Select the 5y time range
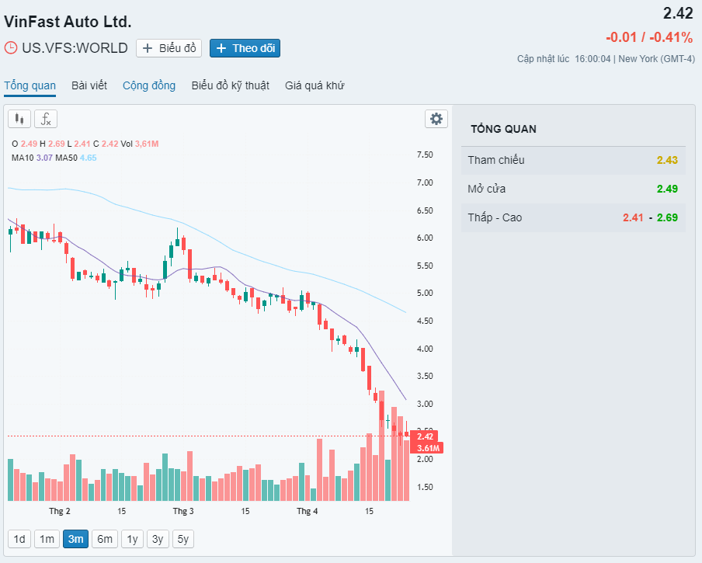Screen dimensions: 702x563 [183, 539]
